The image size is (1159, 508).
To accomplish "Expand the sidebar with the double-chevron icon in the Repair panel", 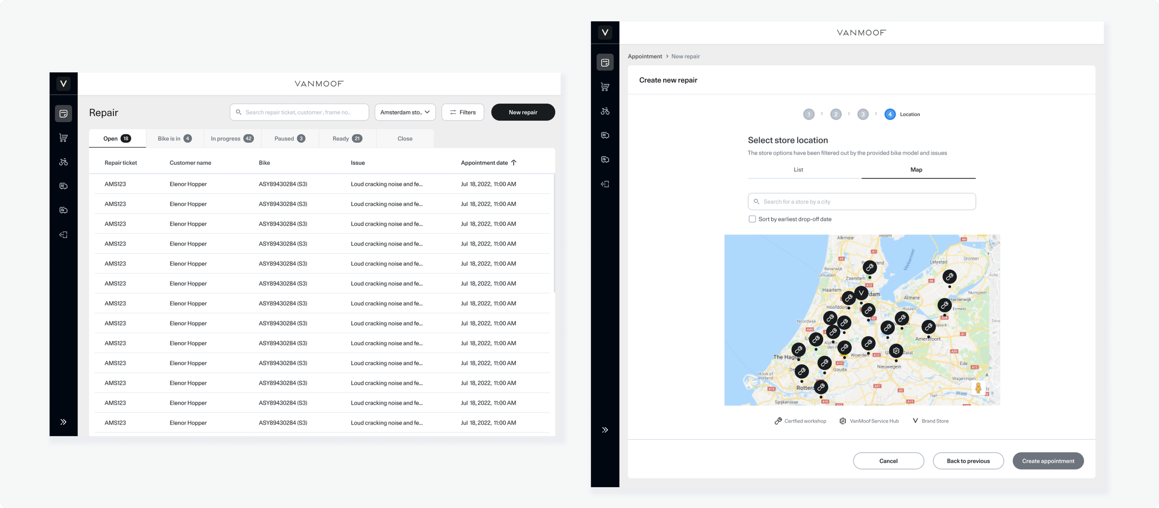I will [64, 422].
